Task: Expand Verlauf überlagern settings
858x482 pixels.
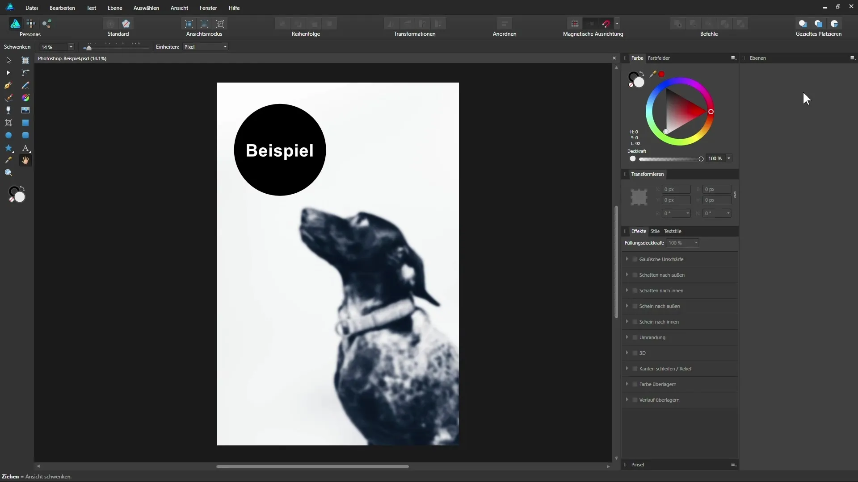Action: [627, 399]
